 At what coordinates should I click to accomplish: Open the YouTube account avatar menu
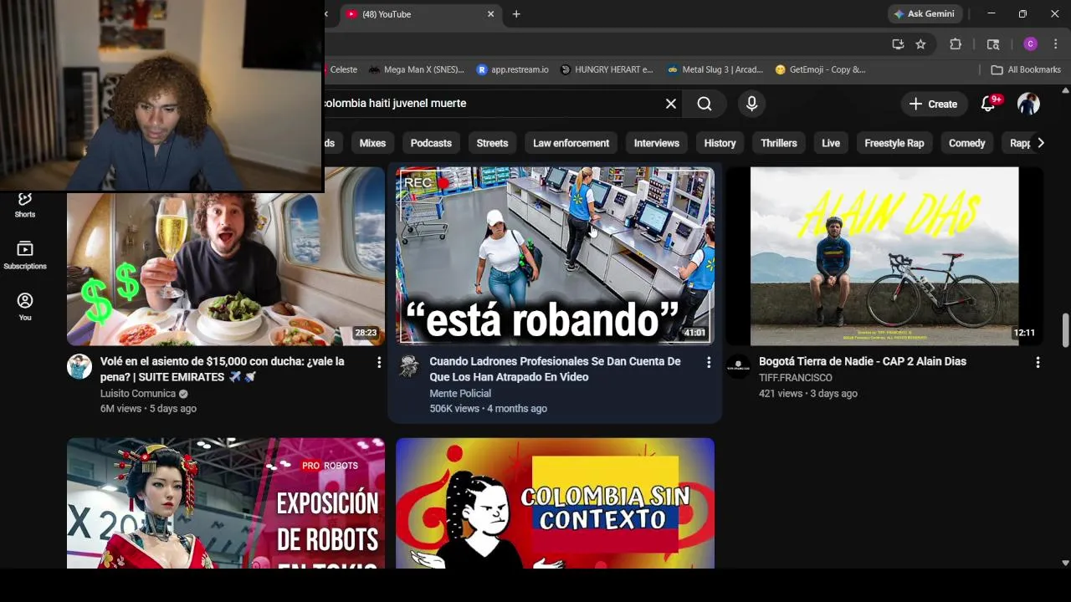click(x=1028, y=104)
